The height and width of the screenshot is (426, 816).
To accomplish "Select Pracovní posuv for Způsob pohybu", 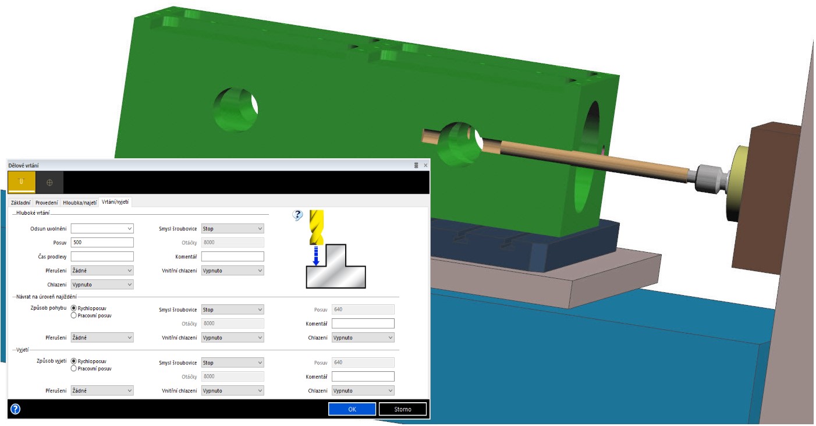I will (74, 315).
